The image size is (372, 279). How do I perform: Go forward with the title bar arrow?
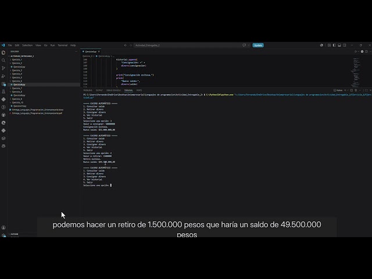130,45
